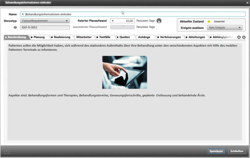Select the Testfälle tab
Image resolution: width=250 pixels, height=158 pixels.
(x=105, y=37)
